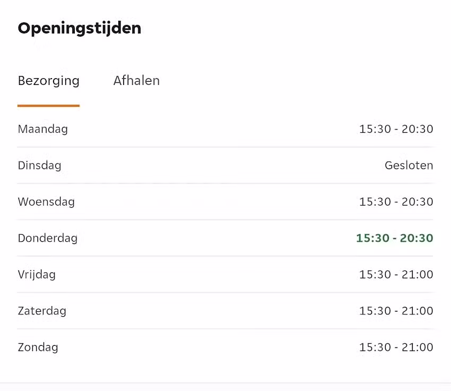The image size is (451, 391).
Task: Select Woensdag's 15:30 - 20:30 hours
Action: tap(396, 202)
